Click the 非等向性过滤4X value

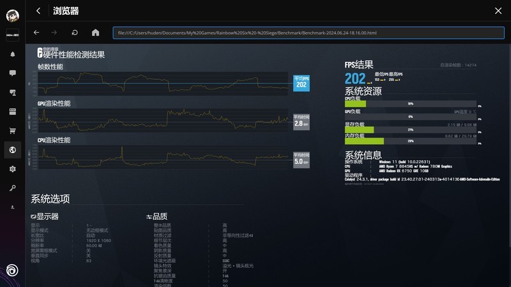coord(238,235)
